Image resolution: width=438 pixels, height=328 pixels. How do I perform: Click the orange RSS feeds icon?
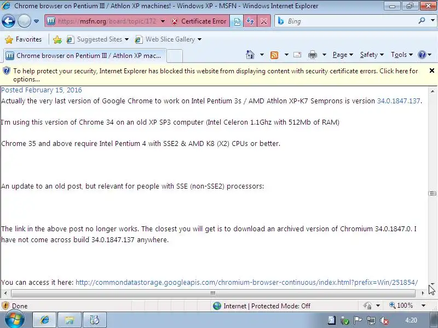pos(274,55)
